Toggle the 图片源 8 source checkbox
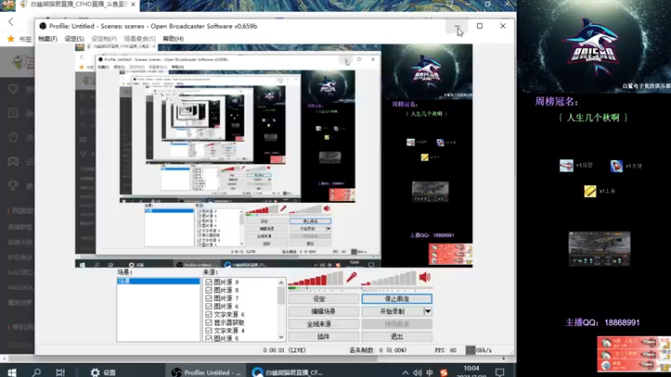The image size is (671, 377). [209, 290]
